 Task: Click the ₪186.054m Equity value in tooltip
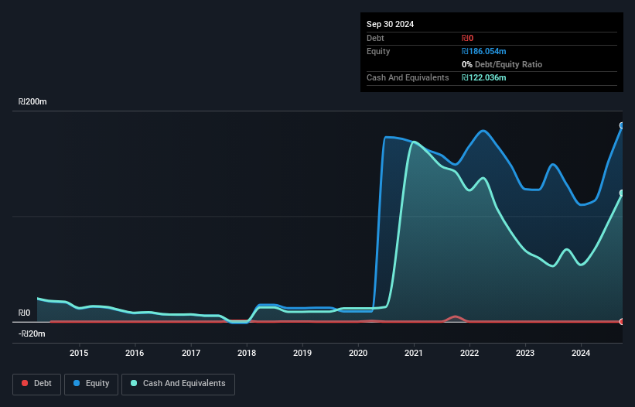point(484,51)
